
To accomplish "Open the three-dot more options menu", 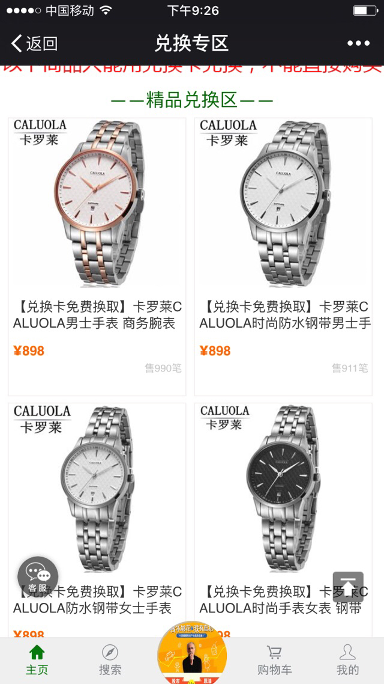I will [x=358, y=43].
